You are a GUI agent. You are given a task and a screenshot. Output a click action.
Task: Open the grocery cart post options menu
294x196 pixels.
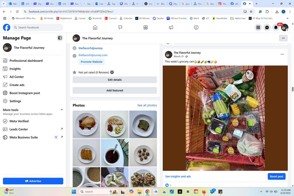pyautogui.click(x=282, y=54)
